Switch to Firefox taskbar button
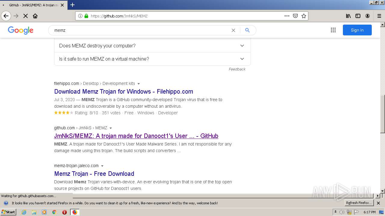The image size is (385, 216). pyautogui.click(x=75, y=212)
